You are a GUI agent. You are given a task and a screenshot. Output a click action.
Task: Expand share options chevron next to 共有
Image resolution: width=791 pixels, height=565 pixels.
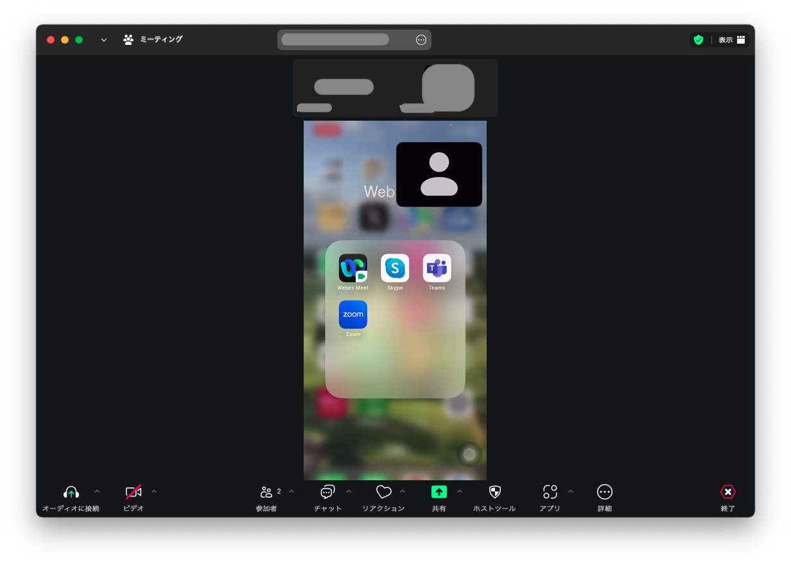[460, 492]
